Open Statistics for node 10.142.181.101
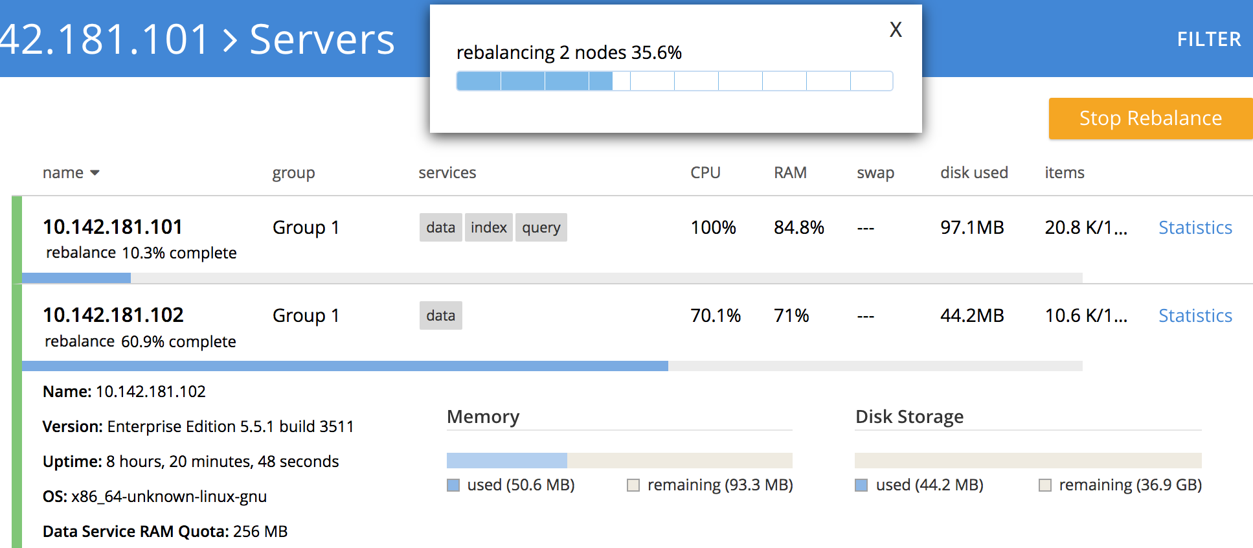 click(x=1195, y=228)
